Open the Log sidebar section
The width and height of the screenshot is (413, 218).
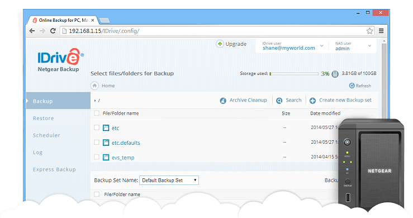pyautogui.click(x=37, y=153)
